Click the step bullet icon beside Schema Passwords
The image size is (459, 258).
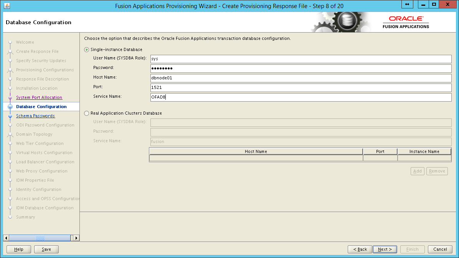coord(10,116)
